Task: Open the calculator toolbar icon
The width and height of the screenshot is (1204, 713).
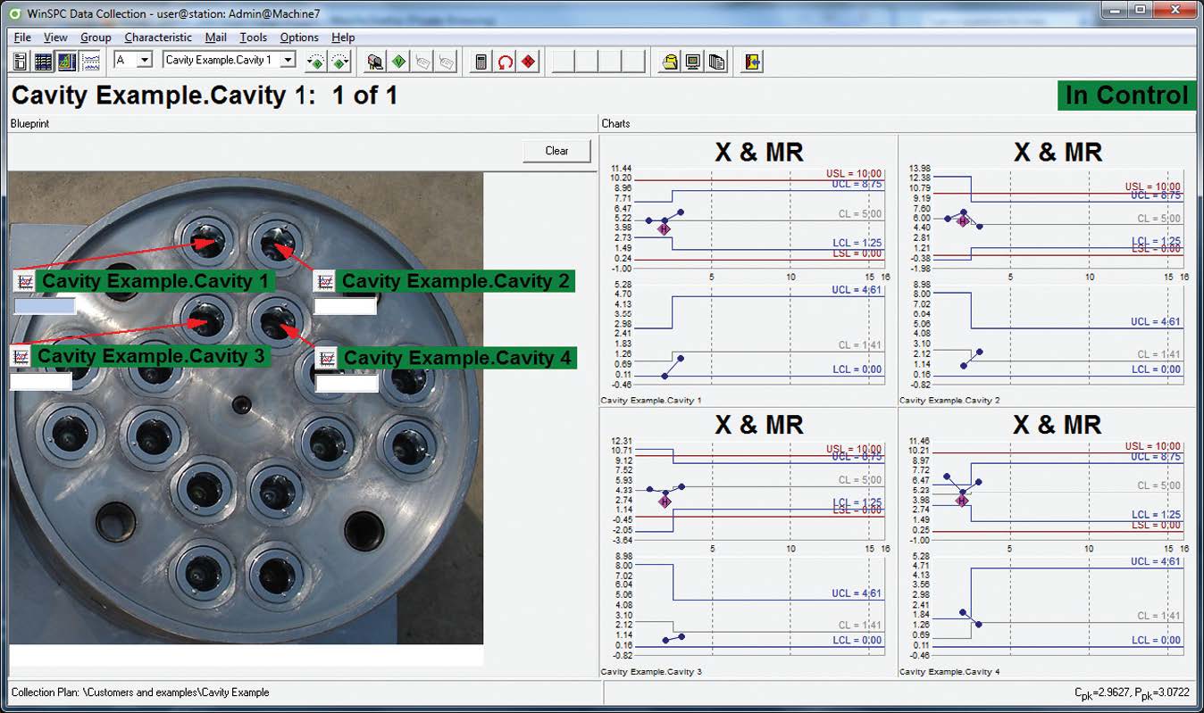Action: pos(481,62)
